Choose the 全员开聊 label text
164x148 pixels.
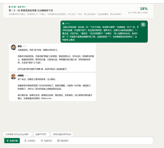[x=14, y=141]
